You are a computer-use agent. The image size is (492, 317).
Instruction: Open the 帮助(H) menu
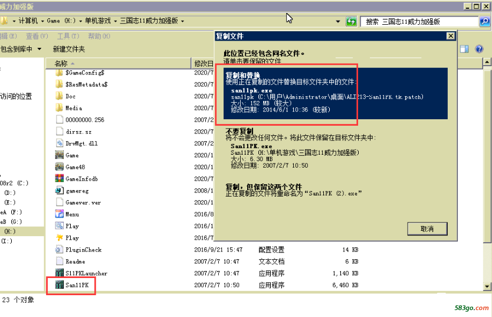[99, 36]
